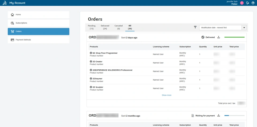257x127 pixels.
Task: Switch to the Canceled (0) tab
Action: click(119, 27)
